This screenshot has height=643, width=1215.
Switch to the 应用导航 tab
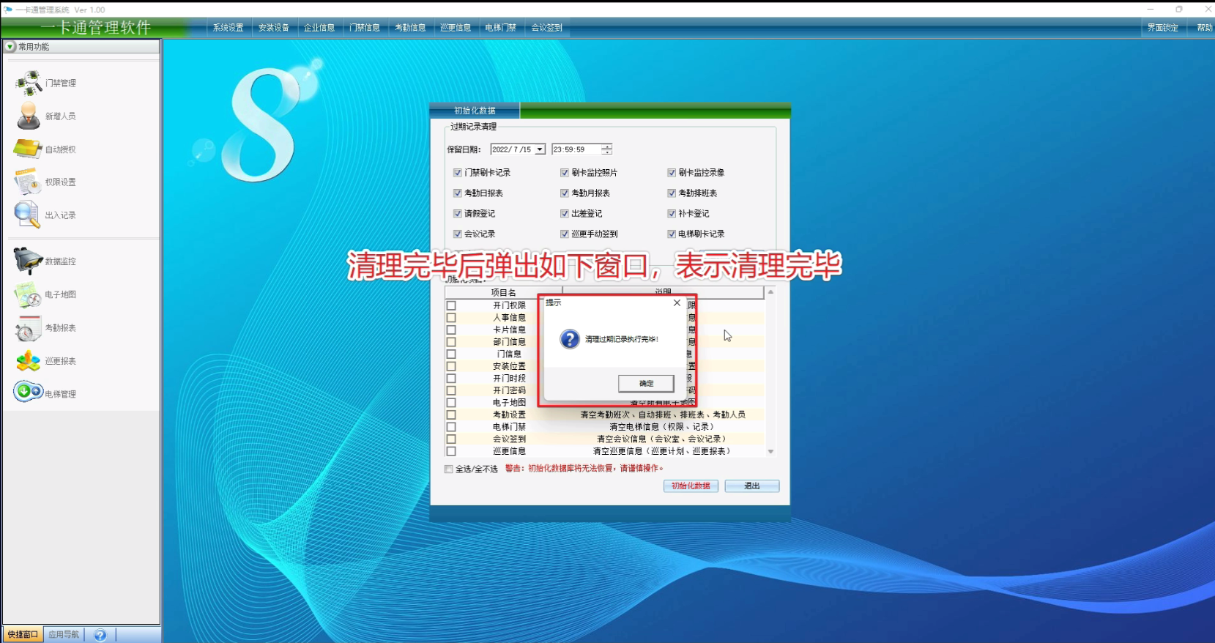coord(64,634)
